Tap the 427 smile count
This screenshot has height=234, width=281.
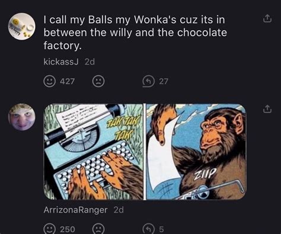(68, 81)
